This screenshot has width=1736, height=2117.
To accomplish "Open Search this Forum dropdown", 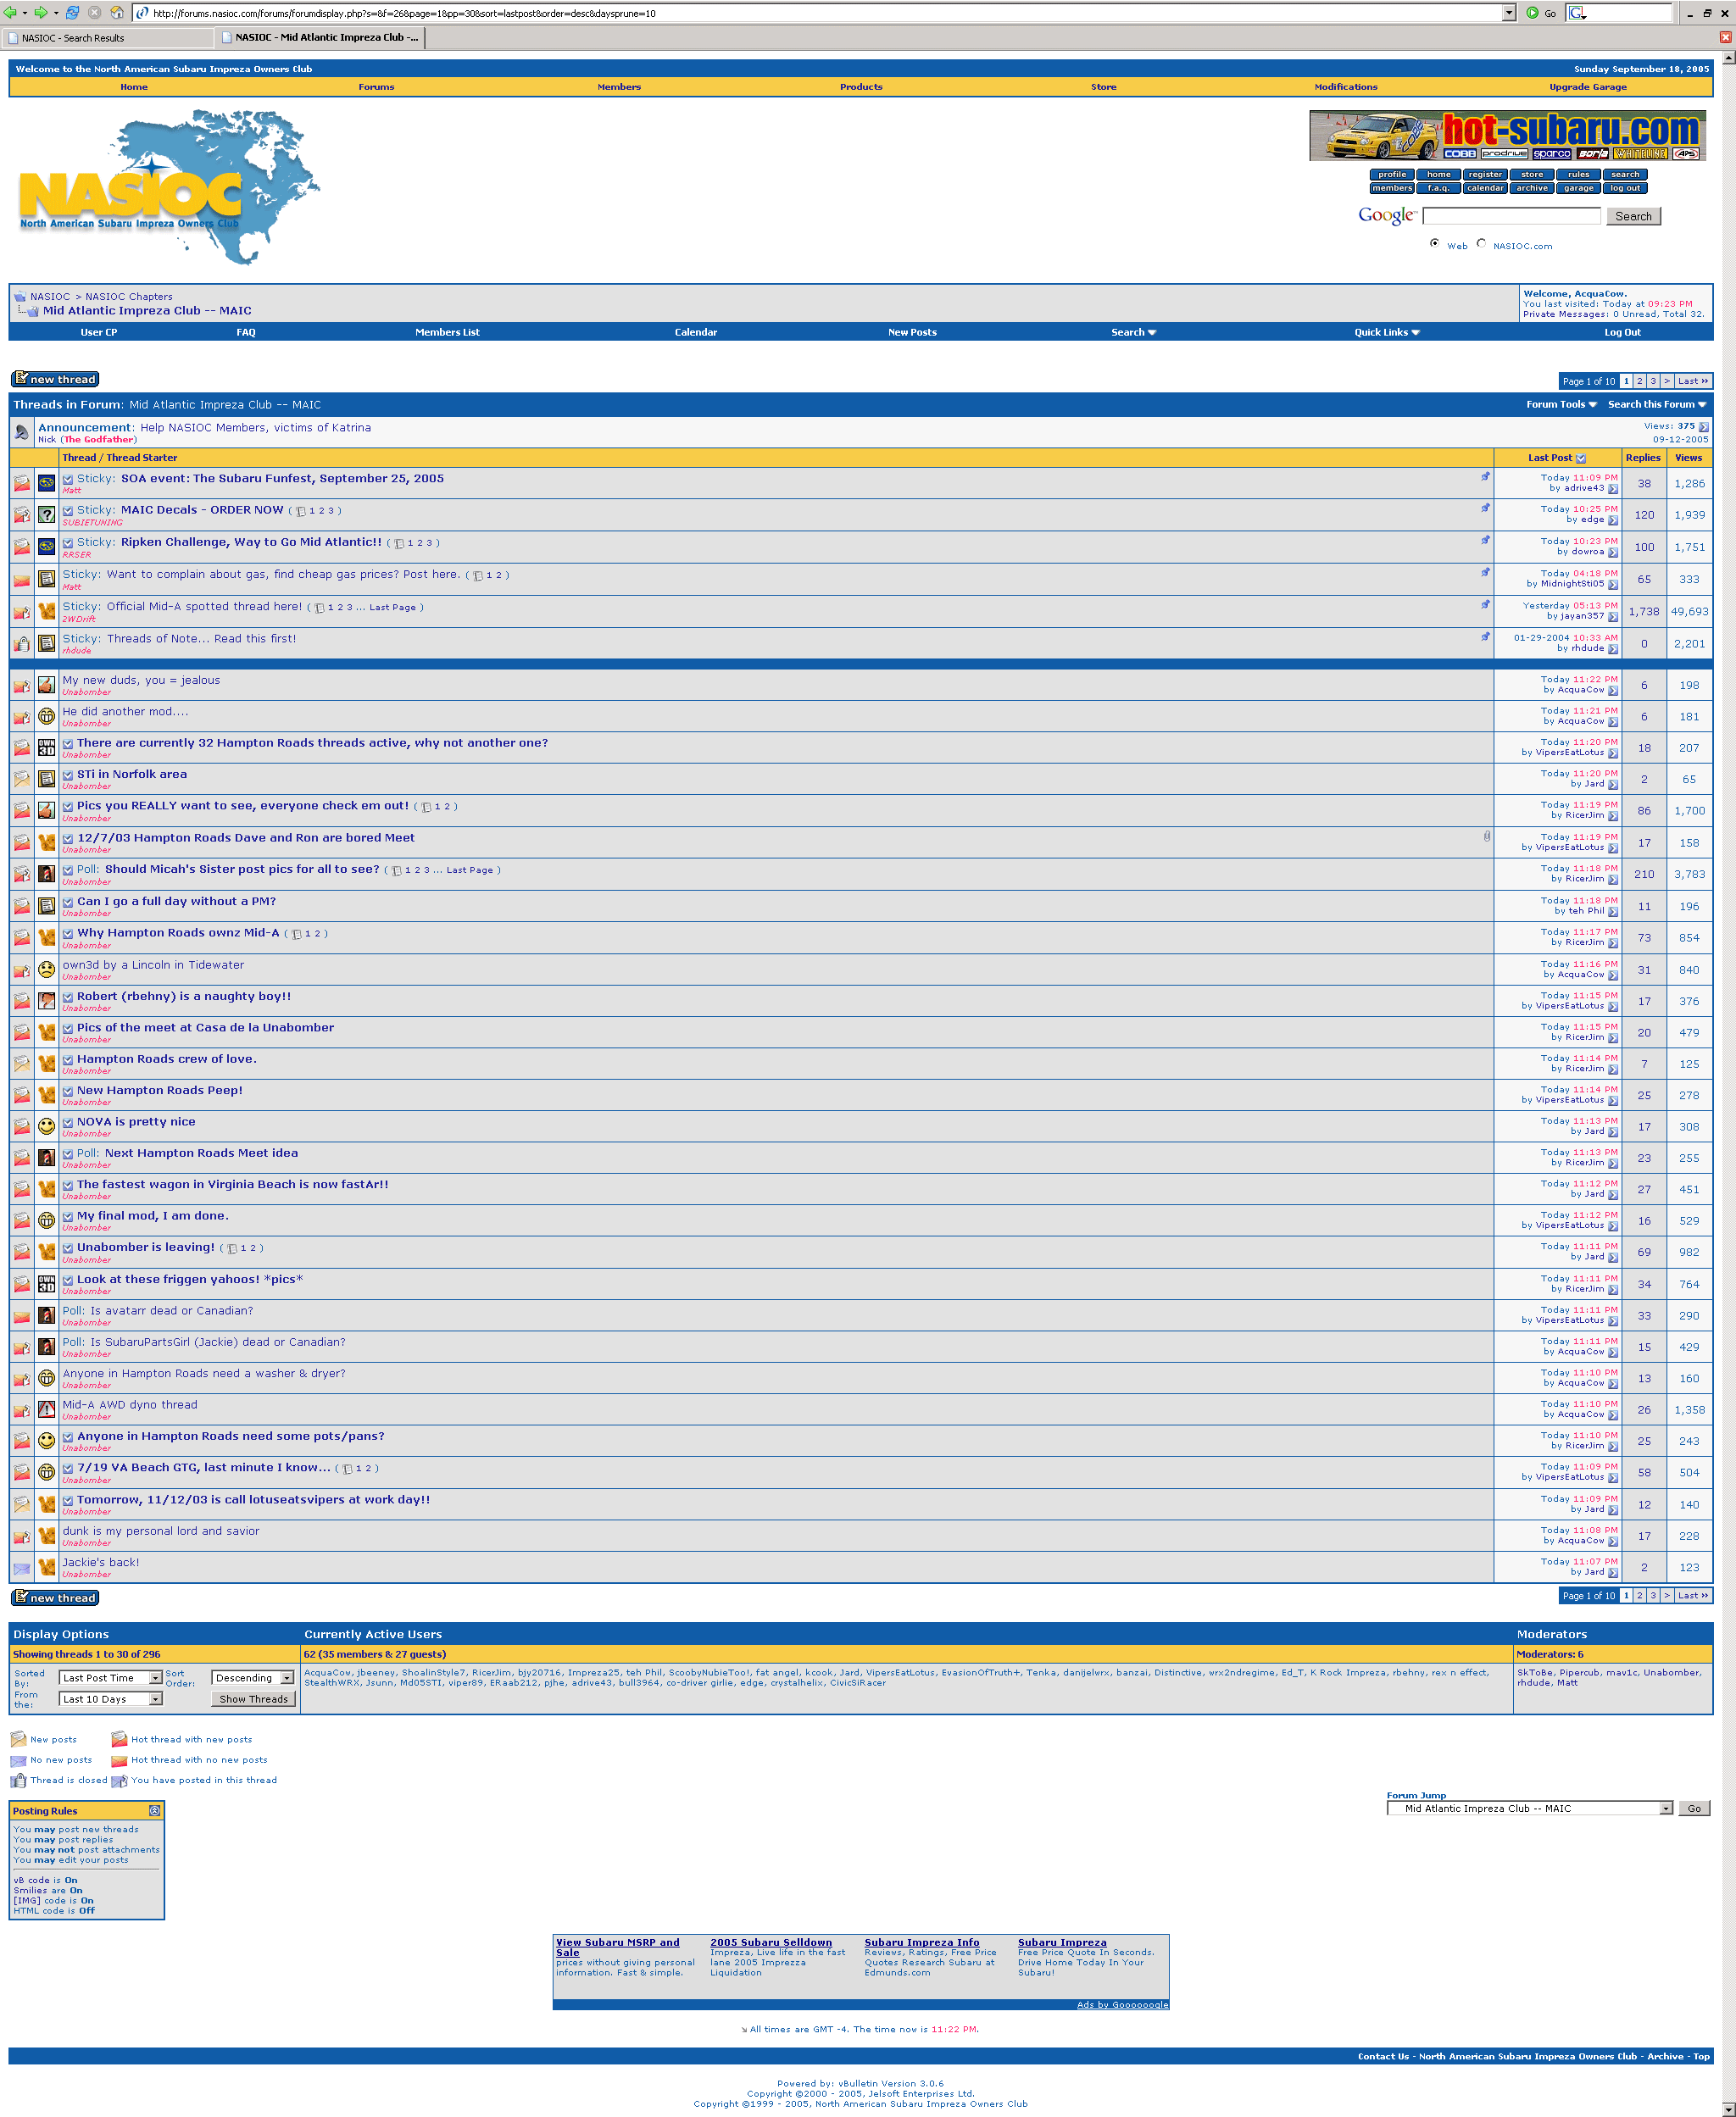I will coord(1657,405).
